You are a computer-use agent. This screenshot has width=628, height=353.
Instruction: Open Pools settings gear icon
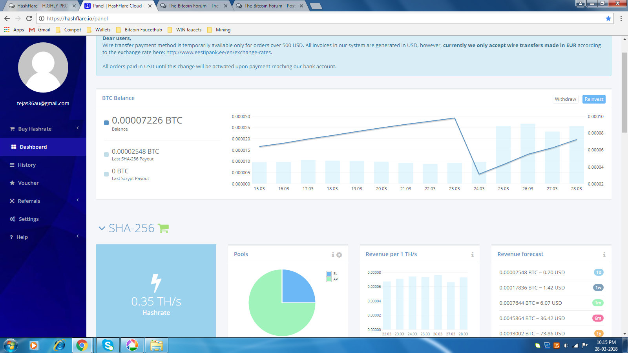point(339,255)
